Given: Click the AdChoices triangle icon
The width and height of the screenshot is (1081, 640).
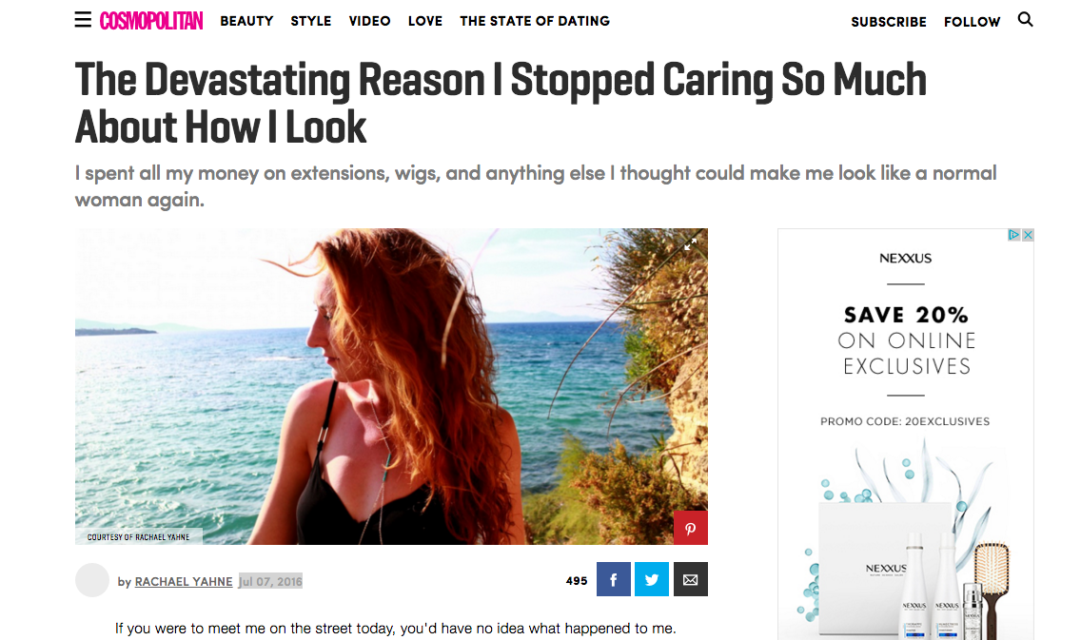Looking at the screenshot, I should click(x=1014, y=235).
